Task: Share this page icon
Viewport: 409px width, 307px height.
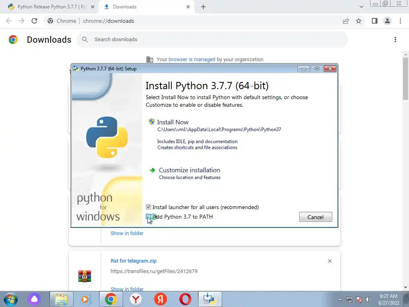Action: point(346,21)
